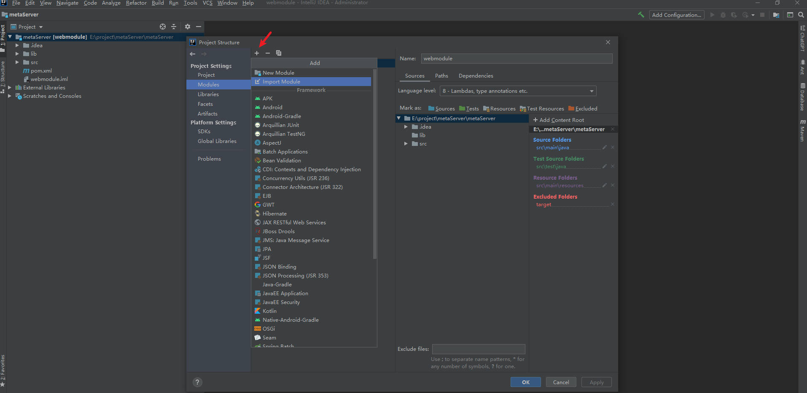Click the Cancel button
Screen dimensions: 807x393
[x=561, y=382]
